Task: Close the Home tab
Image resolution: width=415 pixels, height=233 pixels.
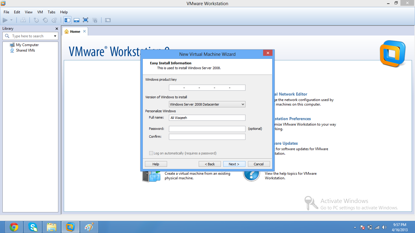Action: (x=84, y=31)
